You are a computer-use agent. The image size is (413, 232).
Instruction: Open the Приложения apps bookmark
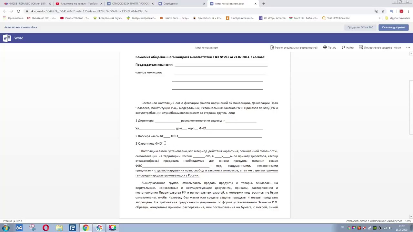(x=13, y=18)
